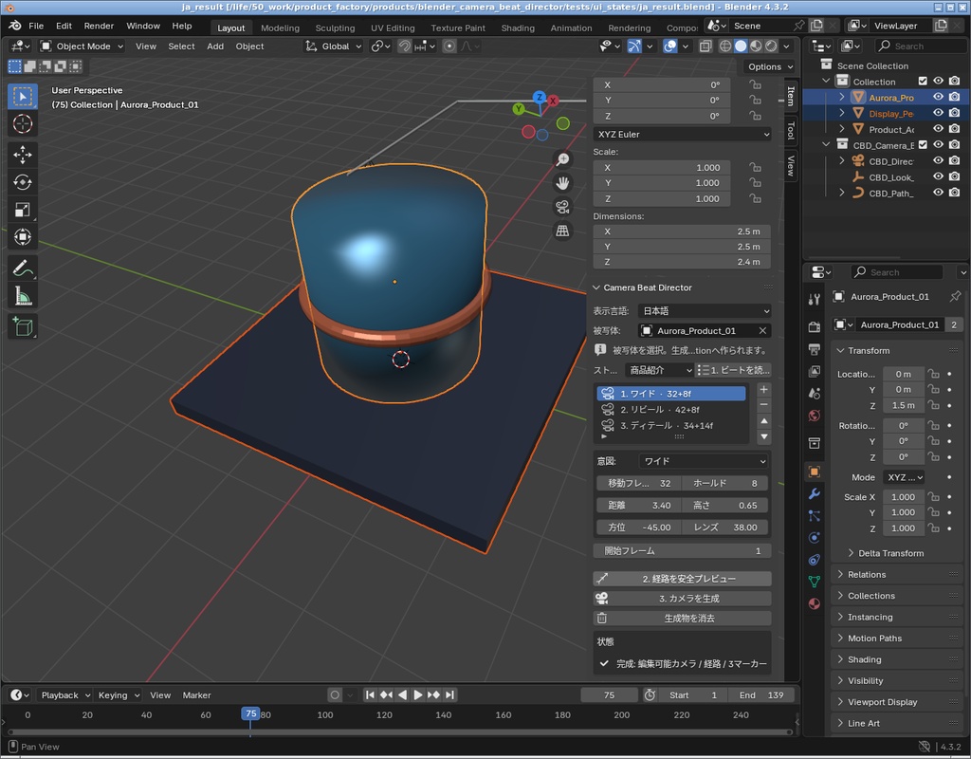Open the Material properties tab icon
Screen dimensions: 971x759
pyautogui.click(x=815, y=603)
